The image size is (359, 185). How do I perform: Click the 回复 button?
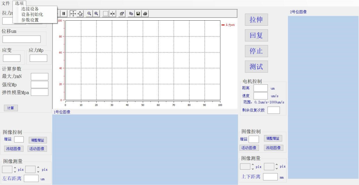[x=256, y=35]
